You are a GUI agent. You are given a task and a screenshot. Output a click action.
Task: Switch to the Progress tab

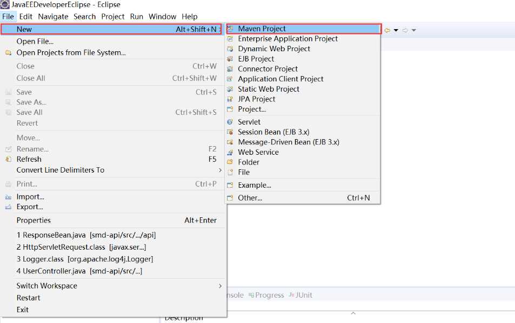(x=266, y=295)
